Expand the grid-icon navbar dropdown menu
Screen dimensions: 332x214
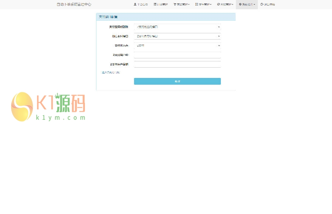coord(203,4)
